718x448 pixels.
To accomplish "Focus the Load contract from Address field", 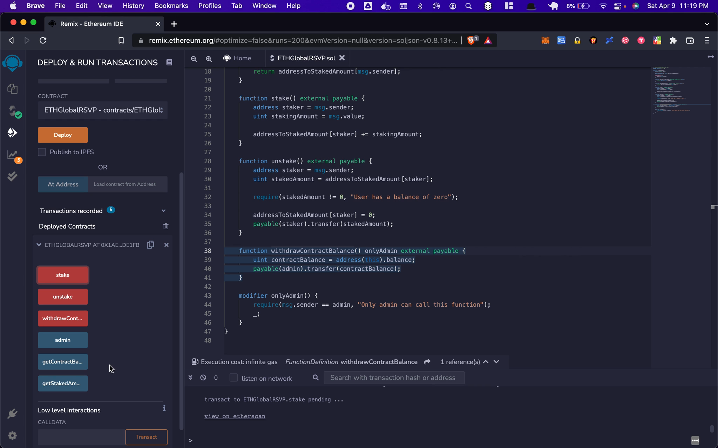I will (128, 184).
